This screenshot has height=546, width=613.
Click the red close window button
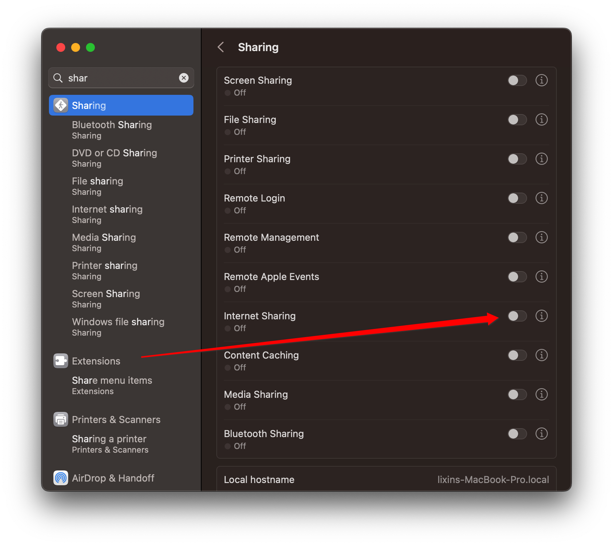point(61,47)
